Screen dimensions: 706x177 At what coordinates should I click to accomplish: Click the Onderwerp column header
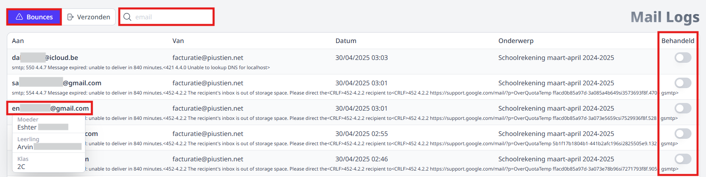(x=516, y=41)
